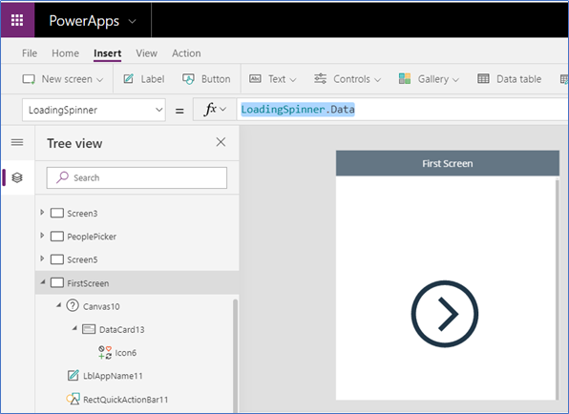Image resolution: width=569 pixels, height=414 pixels.
Task: Expand the Screen3 tree node
Action: pyautogui.click(x=42, y=213)
